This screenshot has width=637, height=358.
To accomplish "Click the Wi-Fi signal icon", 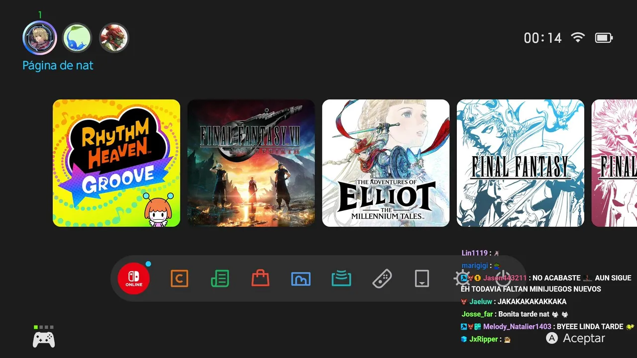I will (578, 37).
